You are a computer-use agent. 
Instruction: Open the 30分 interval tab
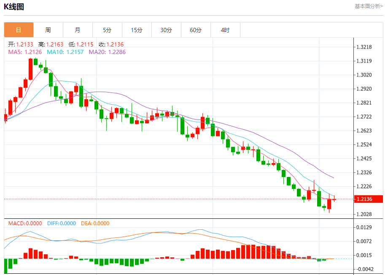tap(166, 30)
